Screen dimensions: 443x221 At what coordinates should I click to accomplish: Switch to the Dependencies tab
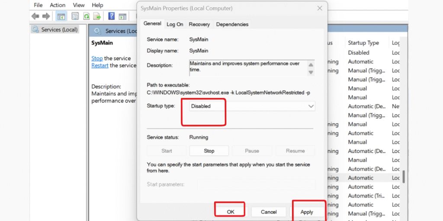coord(232,24)
